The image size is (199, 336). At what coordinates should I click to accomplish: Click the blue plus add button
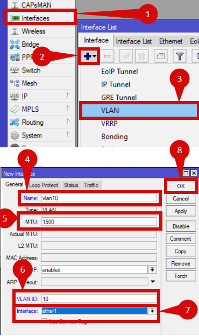click(x=89, y=56)
